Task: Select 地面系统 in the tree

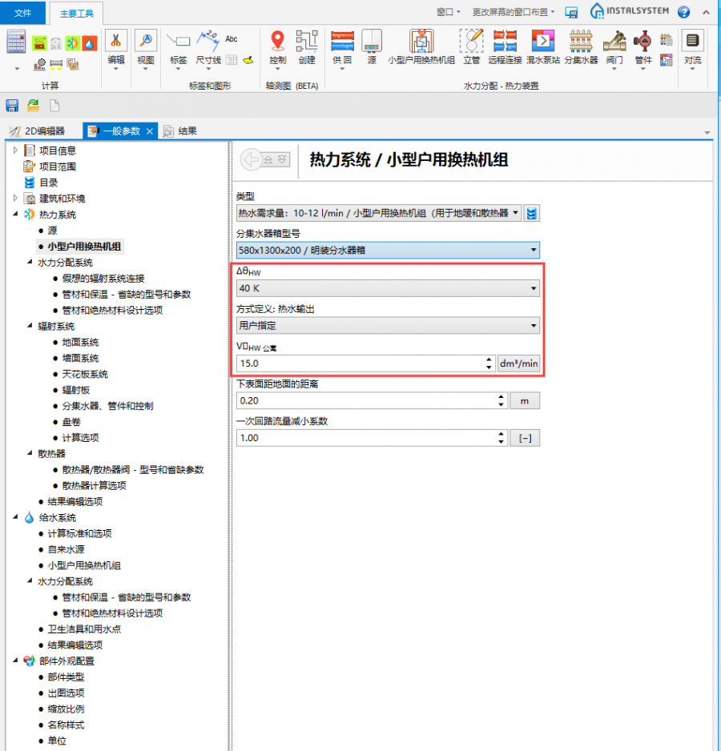Action: click(x=80, y=343)
